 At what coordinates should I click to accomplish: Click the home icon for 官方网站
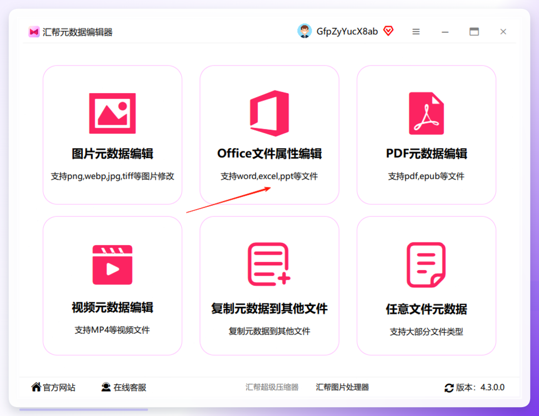point(36,387)
